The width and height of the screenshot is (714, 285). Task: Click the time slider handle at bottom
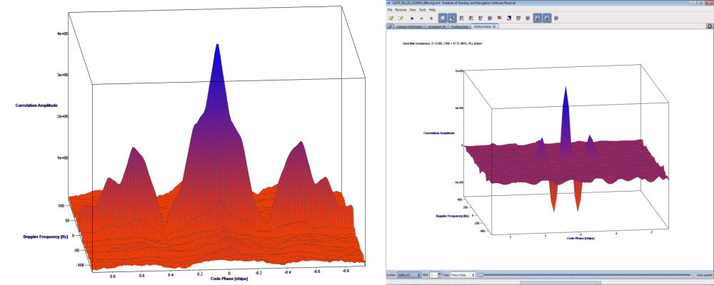coord(481,275)
